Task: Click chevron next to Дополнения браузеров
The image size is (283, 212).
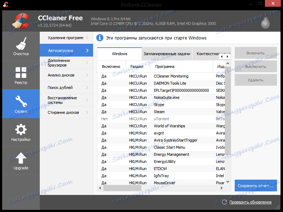Action: [87, 63]
